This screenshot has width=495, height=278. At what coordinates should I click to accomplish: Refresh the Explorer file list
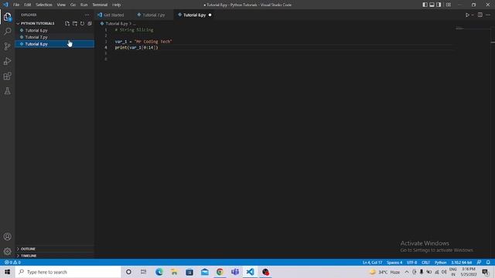pos(83,24)
